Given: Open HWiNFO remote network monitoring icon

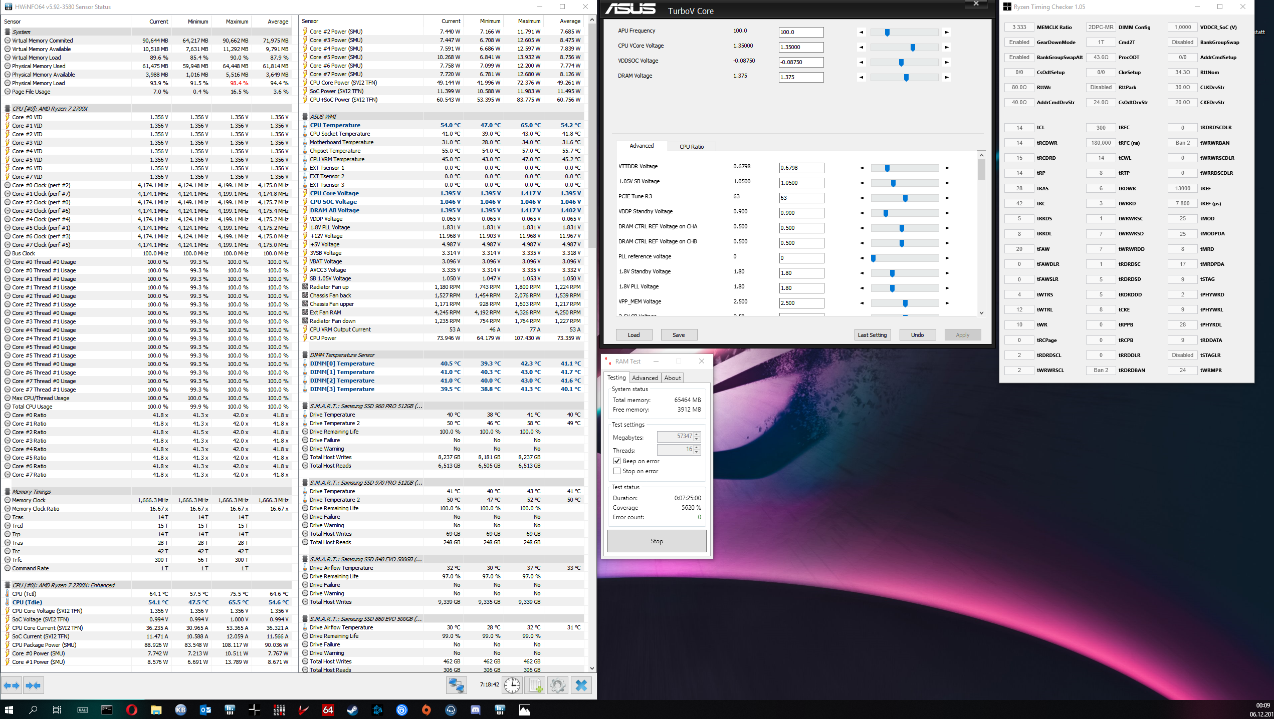Looking at the screenshot, I should tap(456, 685).
